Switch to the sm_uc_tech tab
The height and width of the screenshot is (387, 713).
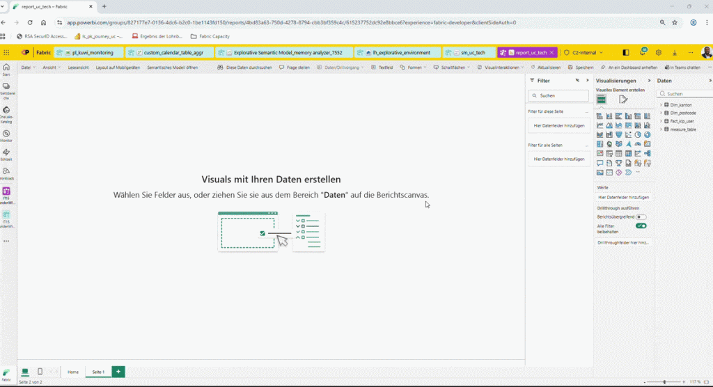click(x=469, y=52)
